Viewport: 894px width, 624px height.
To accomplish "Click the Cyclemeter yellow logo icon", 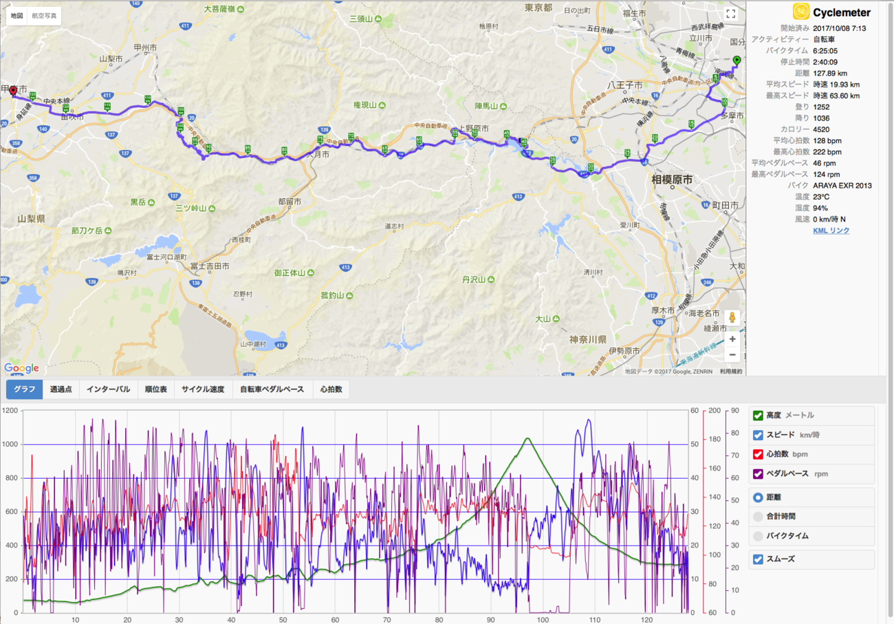I will (800, 12).
